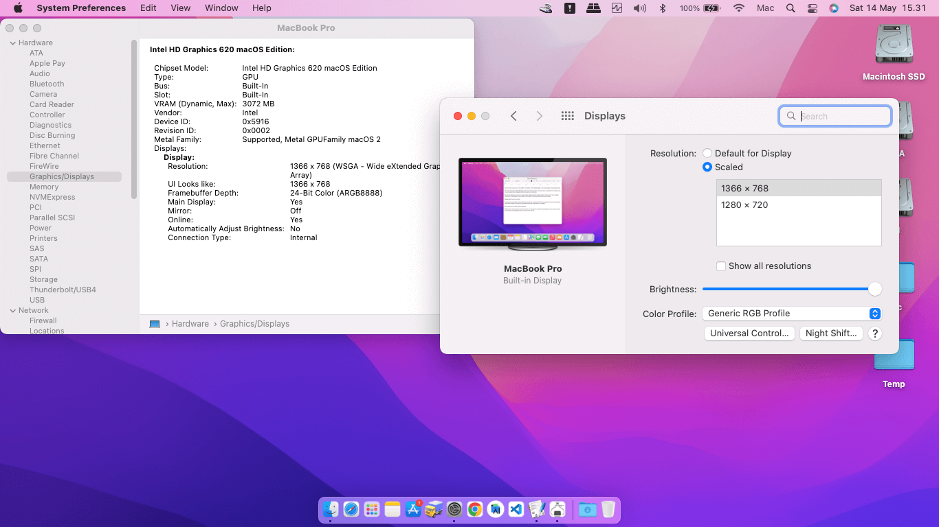Image resolution: width=939 pixels, height=527 pixels.
Task: Click the volume icon in the menu bar
Action: tap(640, 8)
